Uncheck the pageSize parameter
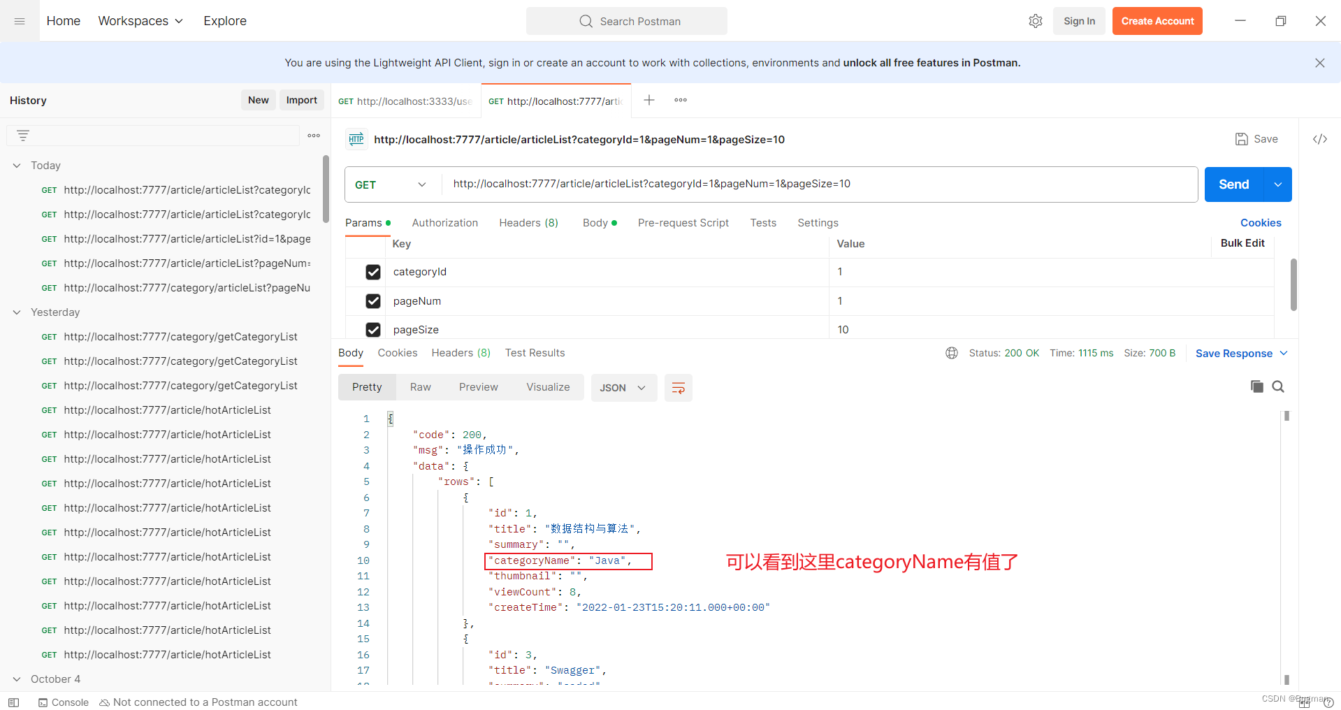The width and height of the screenshot is (1341, 710). (x=373, y=330)
